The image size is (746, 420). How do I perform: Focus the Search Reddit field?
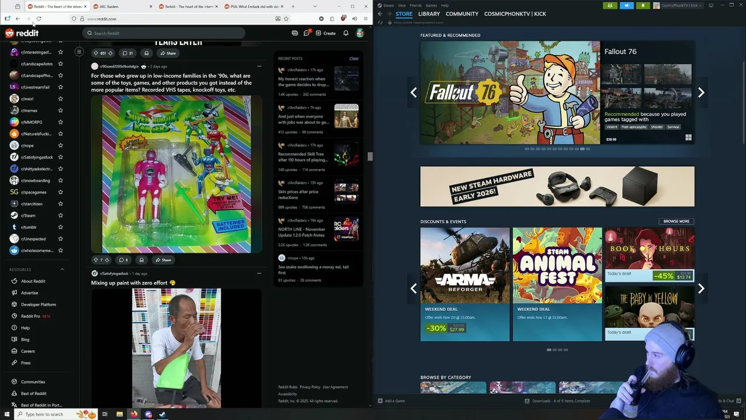click(163, 33)
